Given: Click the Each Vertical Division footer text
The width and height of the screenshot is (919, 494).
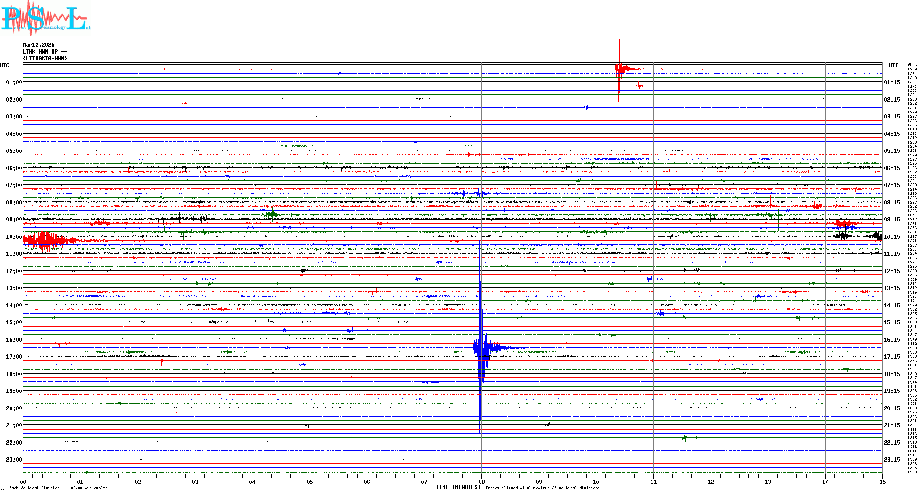Looking at the screenshot, I should (58, 488).
